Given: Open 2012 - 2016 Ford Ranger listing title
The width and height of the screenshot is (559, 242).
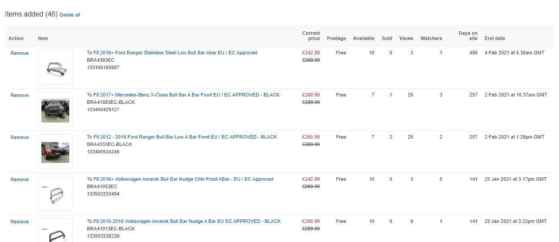Looking at the screenshot, I should 182,137.
